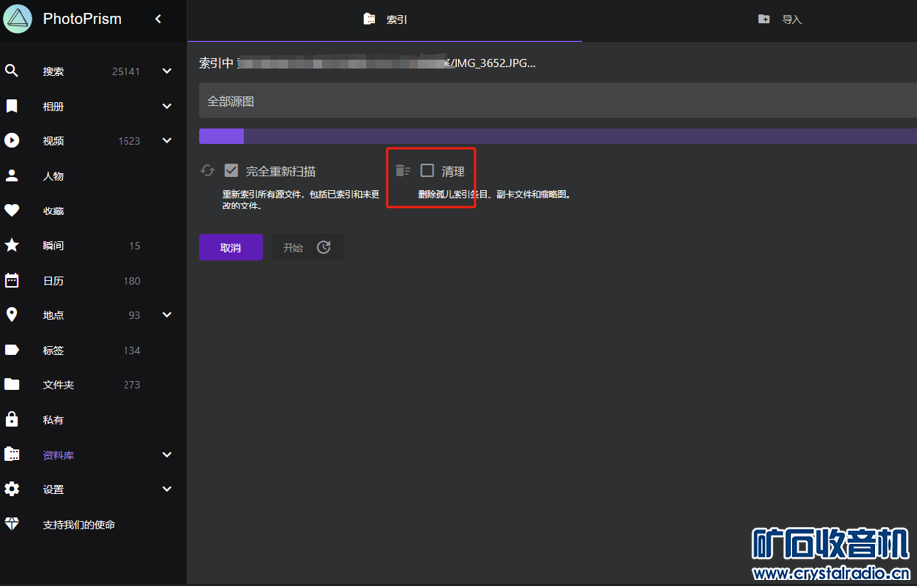Click the index tab folder icon
This screenshot has height=586, width=917.
[369, 19]
